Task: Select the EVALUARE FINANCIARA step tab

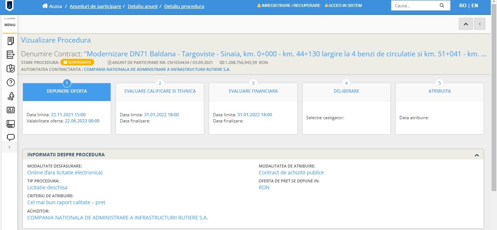Action: [x=253, y=92]
